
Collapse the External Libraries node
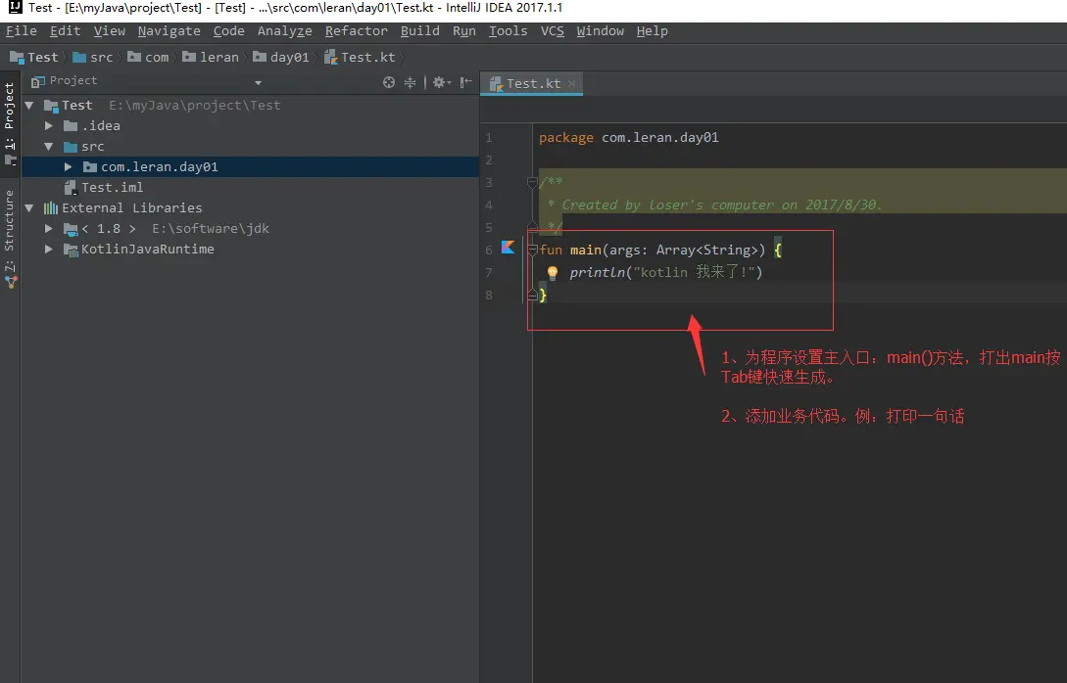click(29, 208)
